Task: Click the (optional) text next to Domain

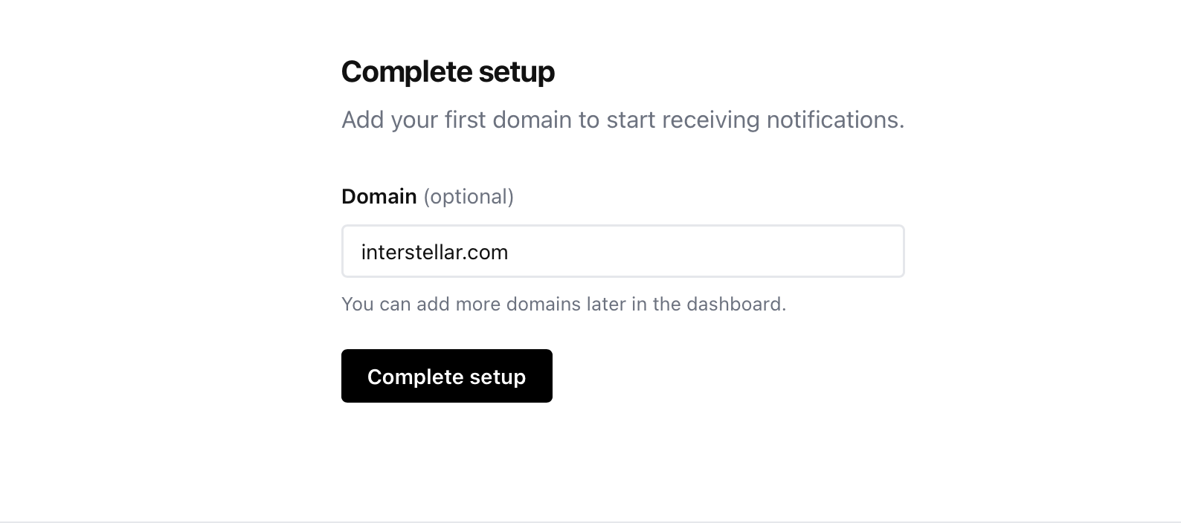Action: pyautogui.click(x=468, y=196)
